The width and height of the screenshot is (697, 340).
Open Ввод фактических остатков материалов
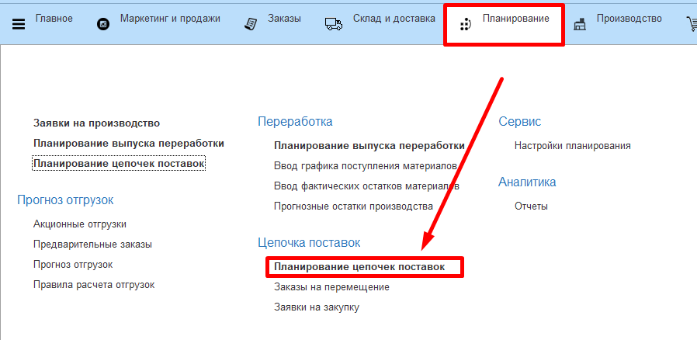[366, 186]
